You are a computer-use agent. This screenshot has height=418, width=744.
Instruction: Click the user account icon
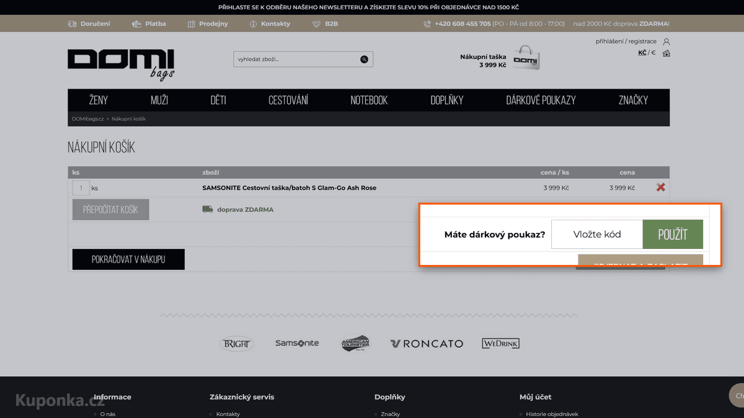coord(666,41)
